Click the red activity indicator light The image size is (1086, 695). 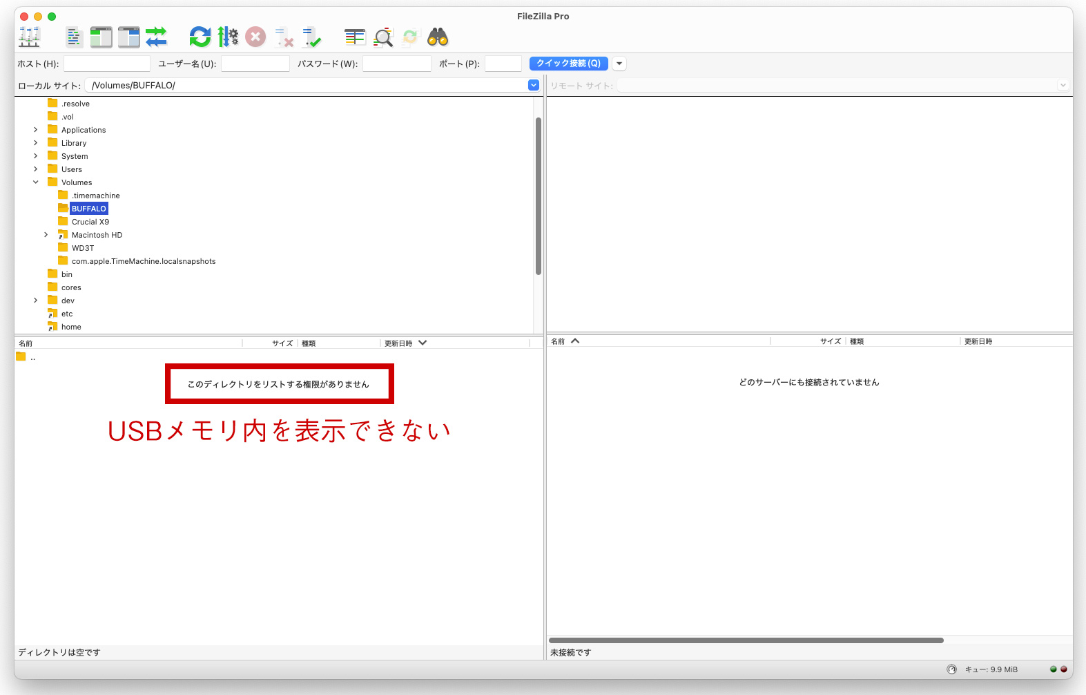pyautogui.click(x=1064, y=669)
